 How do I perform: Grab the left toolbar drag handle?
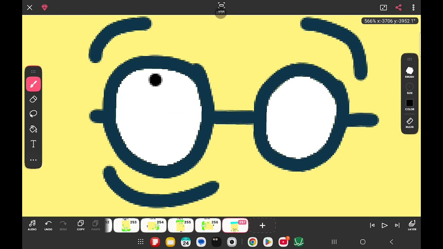[x=33, y=72]
